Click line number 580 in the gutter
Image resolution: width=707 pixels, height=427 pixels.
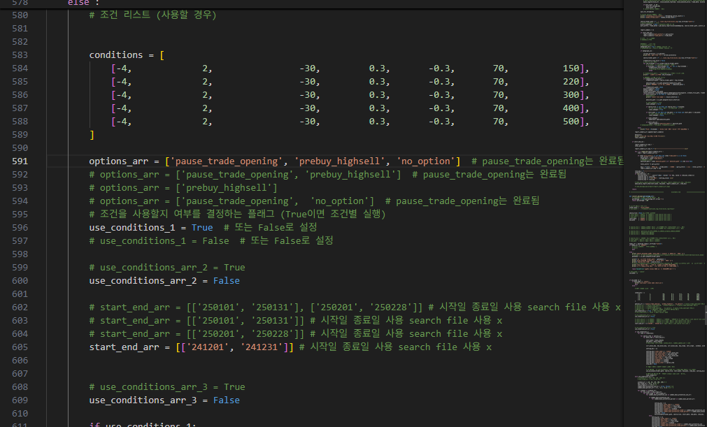20,15
